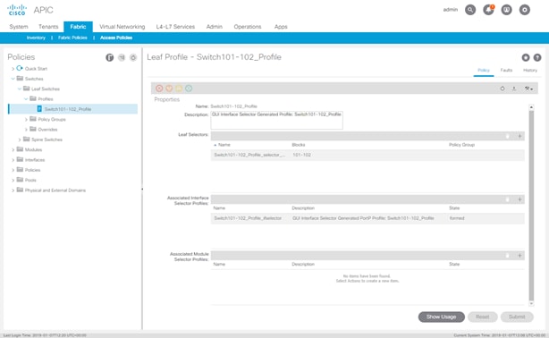Click the middle Policies panel toolbar icon
The image size is (549, 338).
[x=122, y=57]
